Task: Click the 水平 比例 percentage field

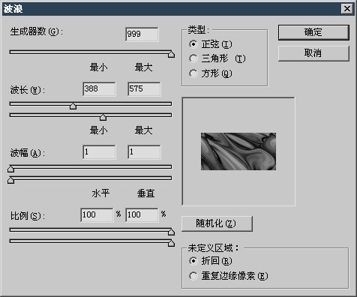Action: [x=97, y=214]
